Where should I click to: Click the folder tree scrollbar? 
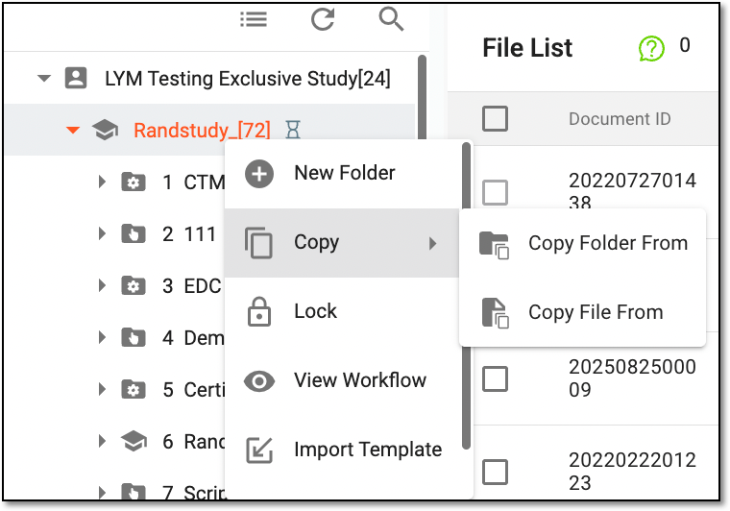[x=422, y=97]
